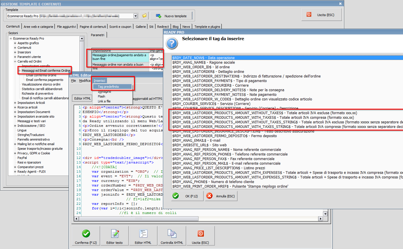Collapse the Carrello ed Ordini node
The height and width of the screenshot is (249, 403).
point(15,62)
